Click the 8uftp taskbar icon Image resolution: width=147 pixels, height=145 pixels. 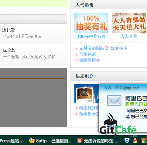pos(32,140)
